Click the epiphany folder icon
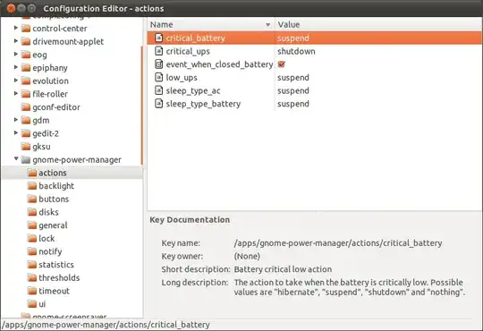Image resolution: width=483 pixels, height=331 pixels. 26,67
